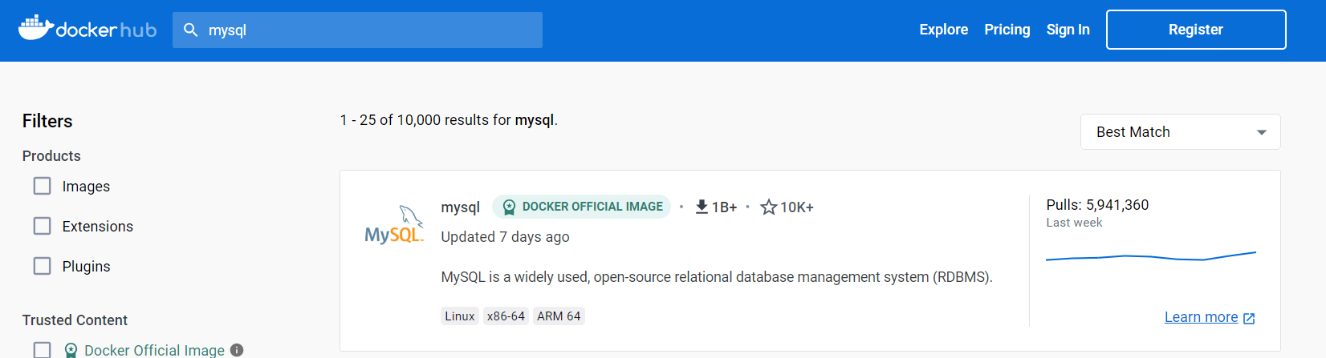
Task: Click the Learn more link
Action: pyautogui.click(x=1201, y=317)
